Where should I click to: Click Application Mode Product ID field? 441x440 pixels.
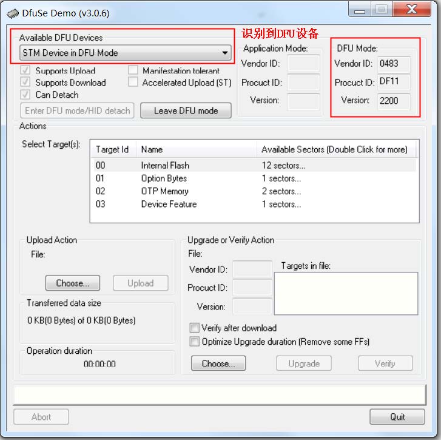[303, 83]
